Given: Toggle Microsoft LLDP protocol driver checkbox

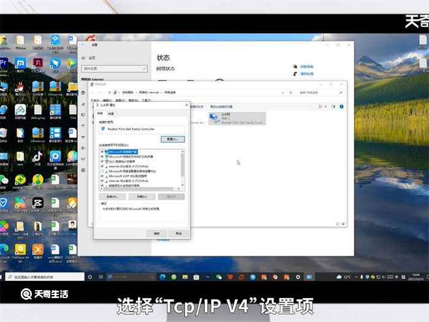Looking at the screenshot, I should 102,176.
